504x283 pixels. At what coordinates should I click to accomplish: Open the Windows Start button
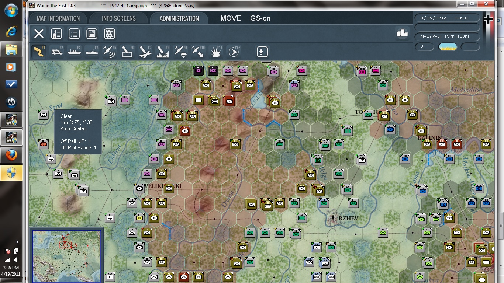[11, 11]
